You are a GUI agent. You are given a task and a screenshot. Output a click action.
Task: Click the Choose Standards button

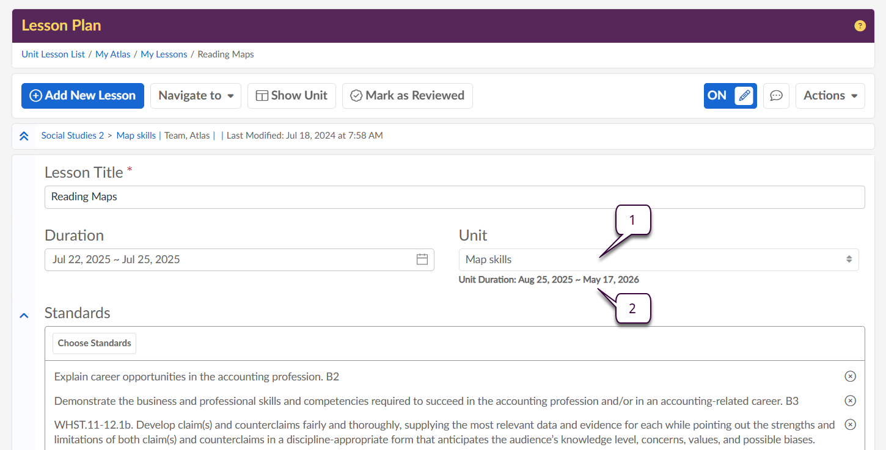pos(94,343)
